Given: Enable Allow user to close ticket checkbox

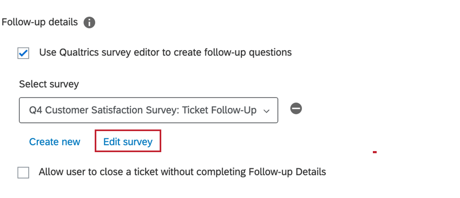Looking at the screenshot, I should coord(23,173).
